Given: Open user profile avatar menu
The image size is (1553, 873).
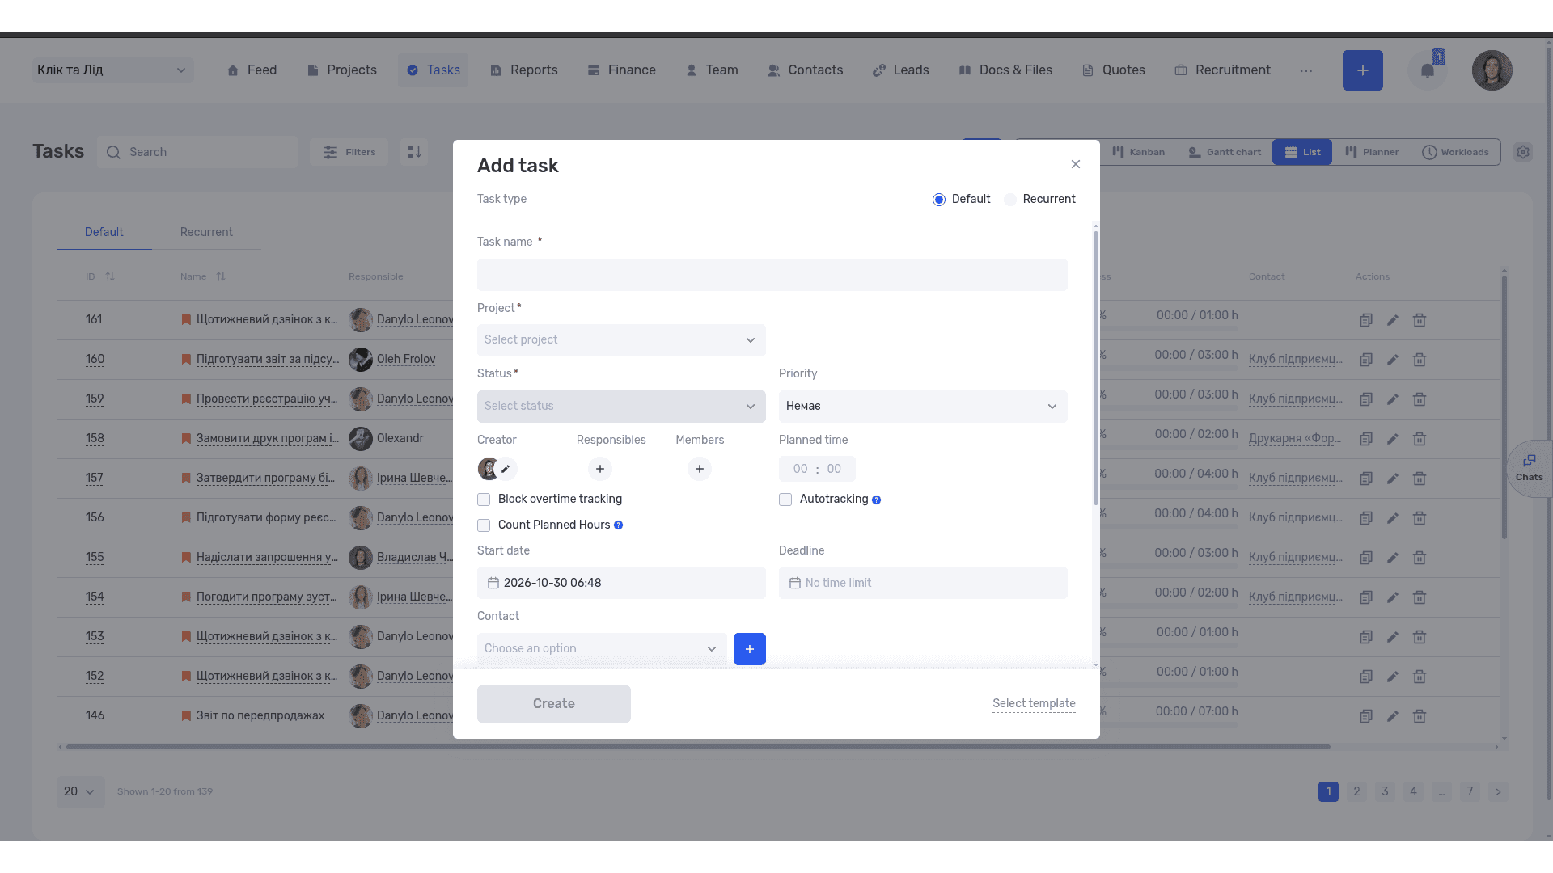Looking at the screenshot, I should tap(1492, 70).
